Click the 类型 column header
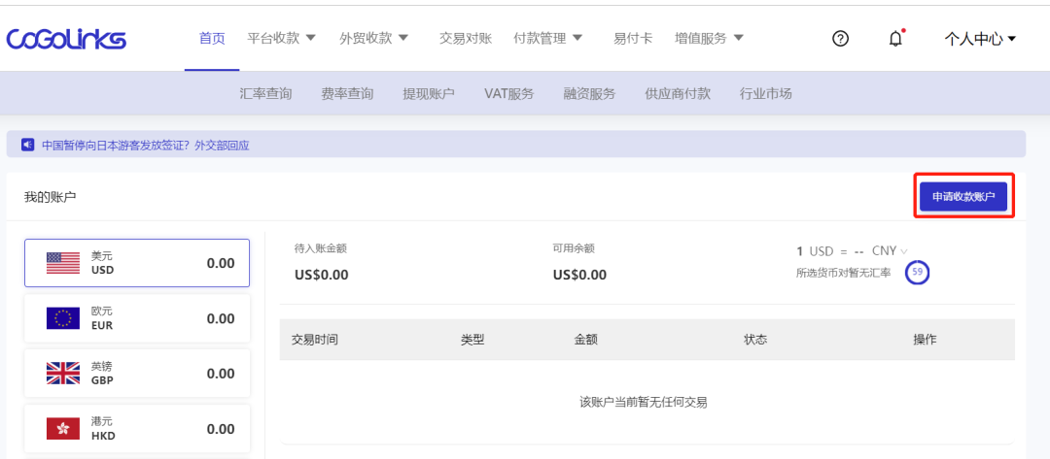 472,340
